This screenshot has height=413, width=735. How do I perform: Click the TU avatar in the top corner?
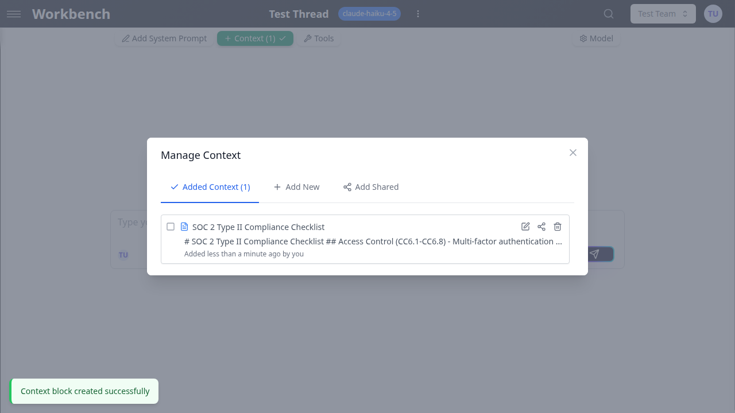pos(713,13)
